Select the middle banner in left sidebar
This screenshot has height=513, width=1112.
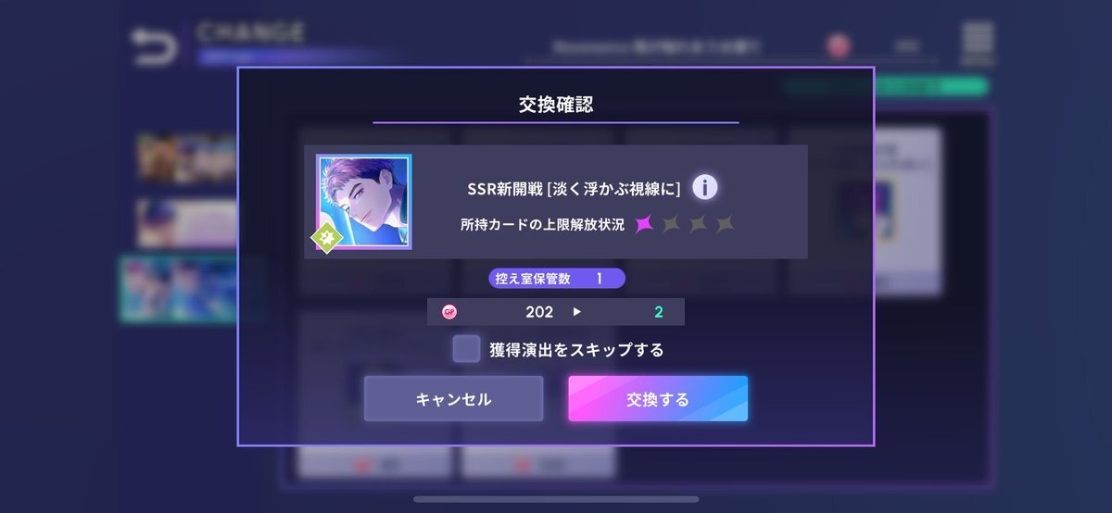[186, 223]
